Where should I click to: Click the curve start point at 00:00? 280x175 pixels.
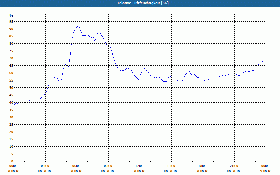[14, 104]
